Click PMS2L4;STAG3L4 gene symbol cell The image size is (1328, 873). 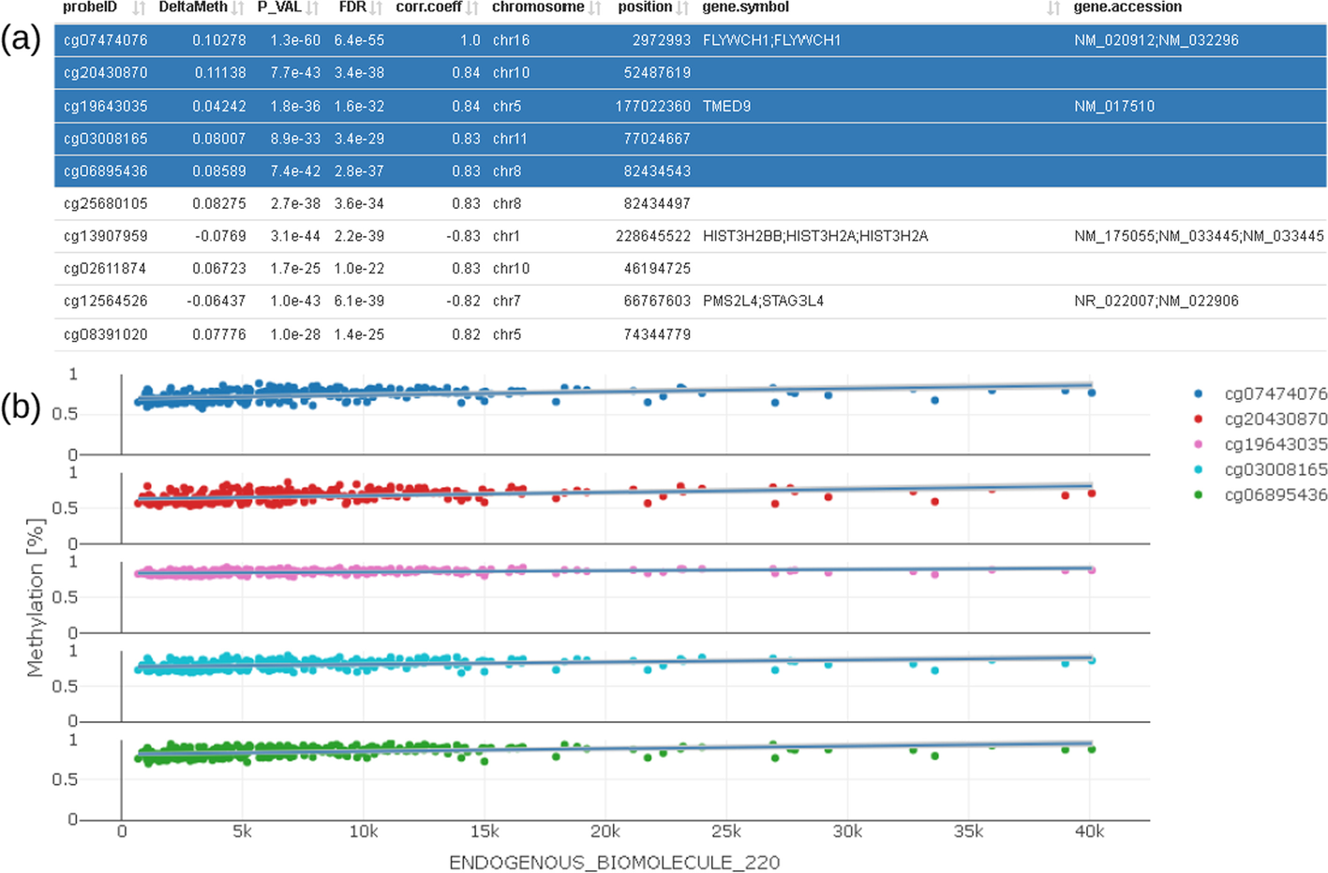click(x=763, y=302)
